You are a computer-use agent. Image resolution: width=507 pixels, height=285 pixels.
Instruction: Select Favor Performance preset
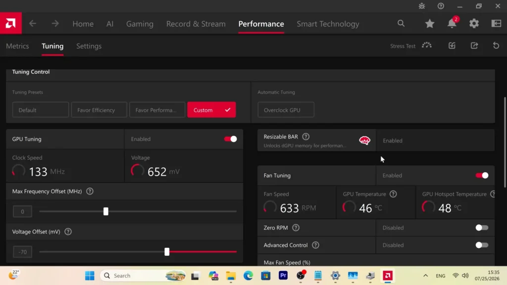click(157, 110)
